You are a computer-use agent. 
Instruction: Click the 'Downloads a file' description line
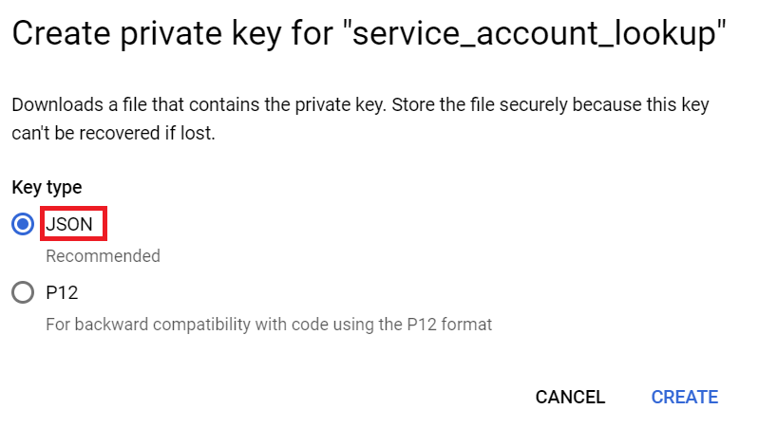pyautogui.click(x=190, y=104)
